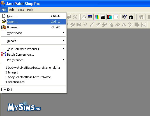Open recent file body~stdMatBaseTextureName_alpha
This screenshot has width=150, height=116.
tap(33, 68)
